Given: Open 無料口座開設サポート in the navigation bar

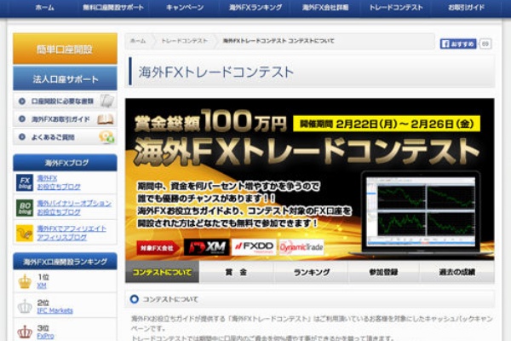Looking at the screenshot, I should [x=112, y=8].
